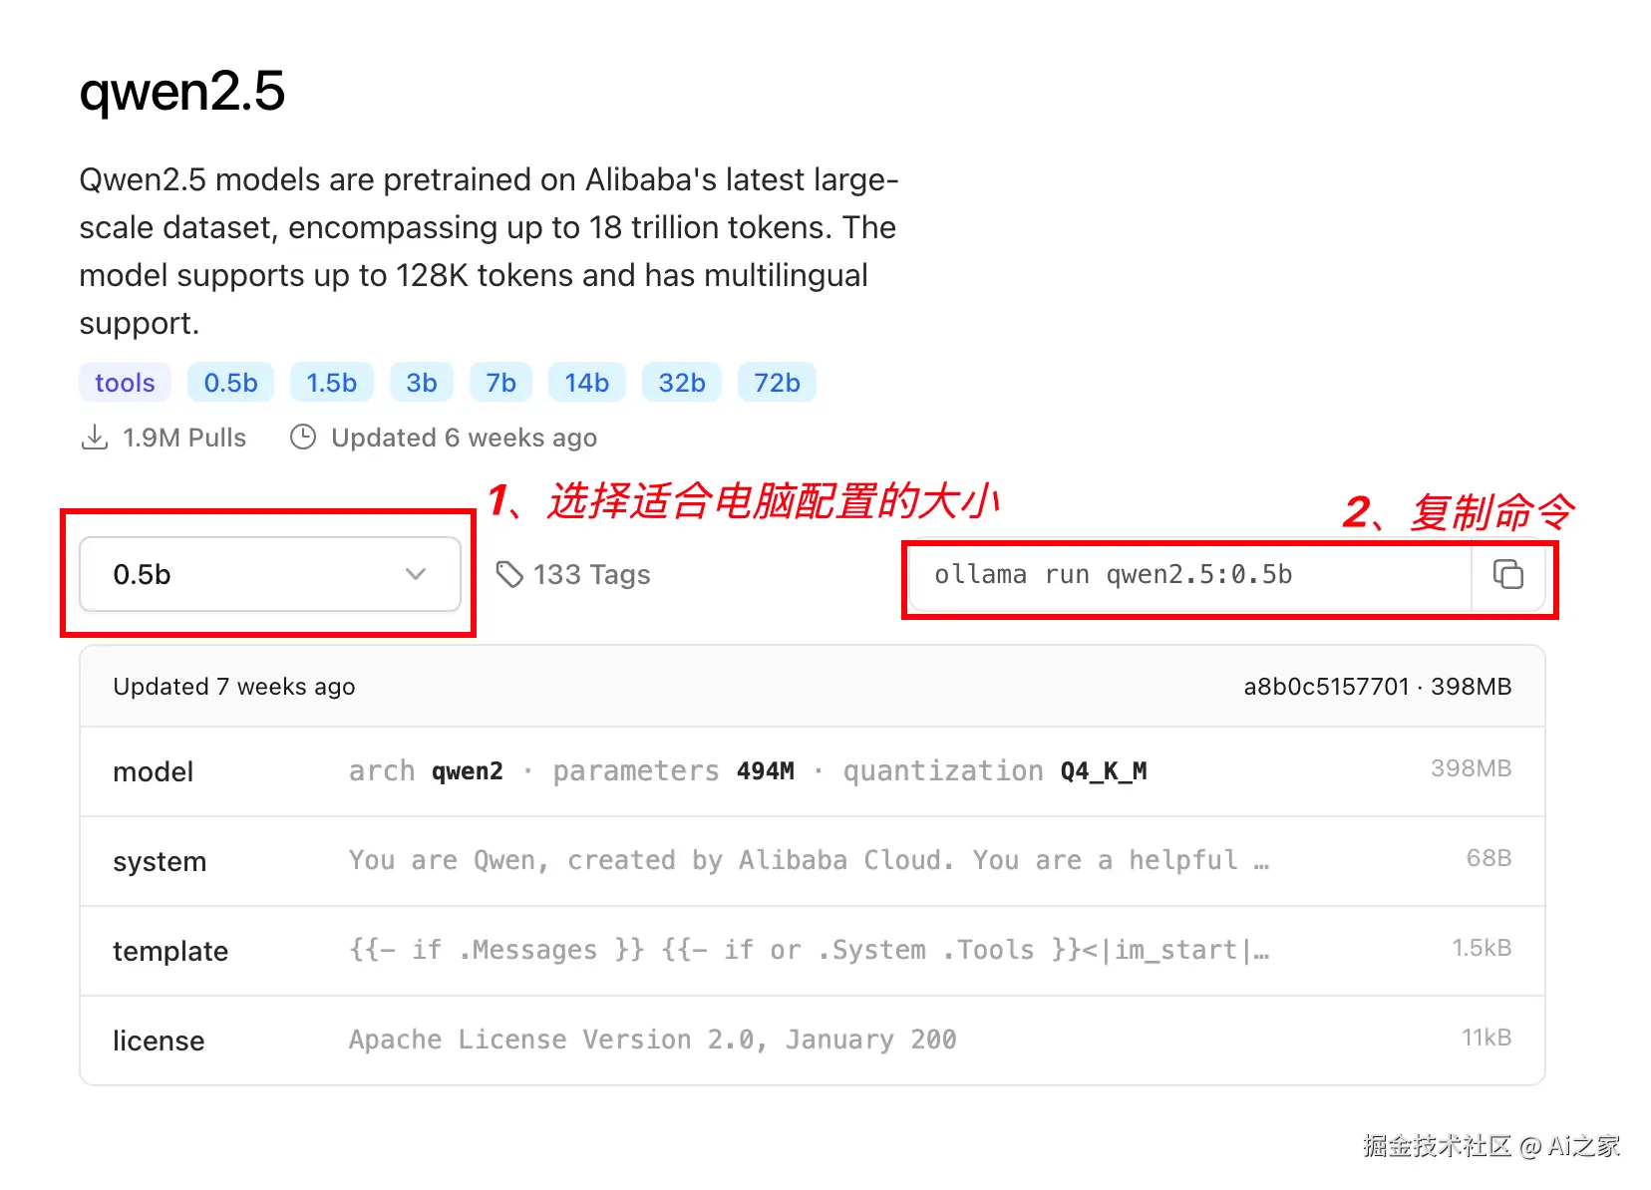Open the model file row
Viewport: 1651px width, 1190px height.
(813, 771)
